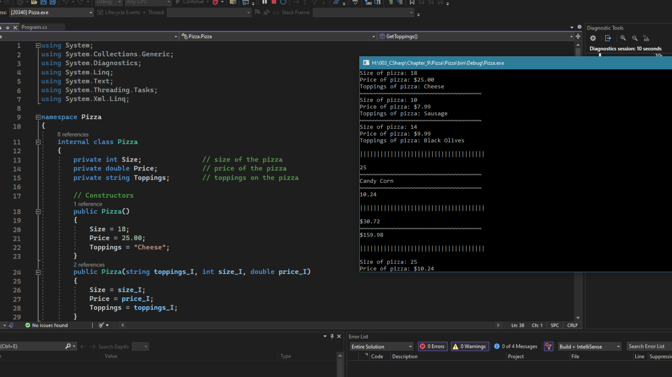Switch to the Program.cs tab
Viewport: 672px width, 377px height.
click(x=34, y=27)
